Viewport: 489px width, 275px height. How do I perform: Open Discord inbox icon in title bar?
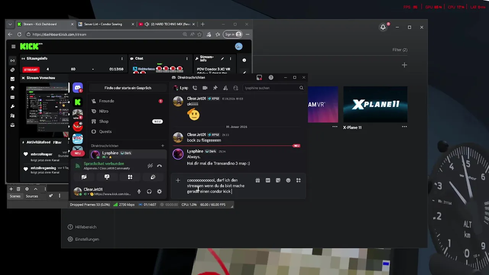pyautogui.click(x=259, y=78)
